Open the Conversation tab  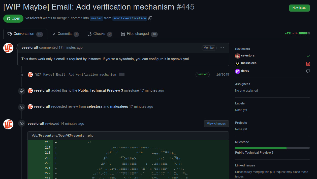(25, 34)
